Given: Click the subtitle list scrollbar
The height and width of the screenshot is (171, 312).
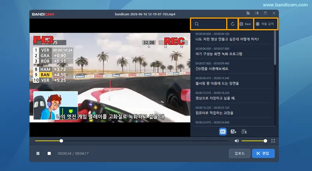Looking at the screenshot, I should click(x=275, y=48).
